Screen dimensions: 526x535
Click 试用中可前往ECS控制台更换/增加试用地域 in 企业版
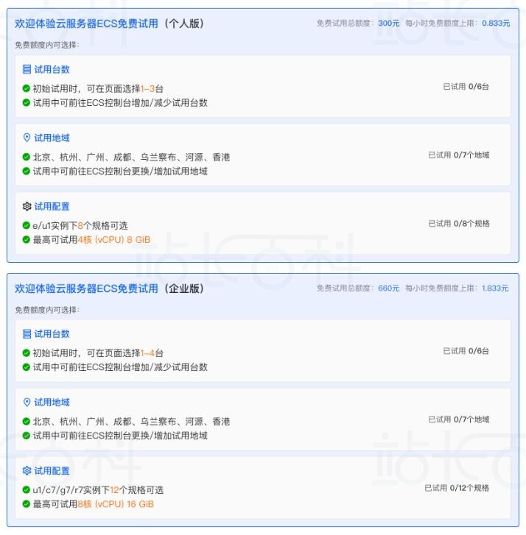tap(120, 436)
